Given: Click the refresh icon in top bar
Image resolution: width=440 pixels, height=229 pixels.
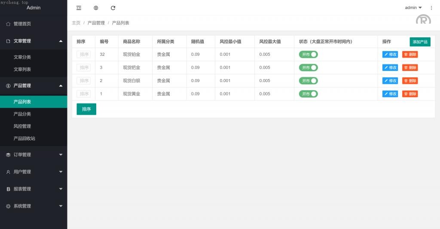Looking at the screenshot, I should point(113,8).
